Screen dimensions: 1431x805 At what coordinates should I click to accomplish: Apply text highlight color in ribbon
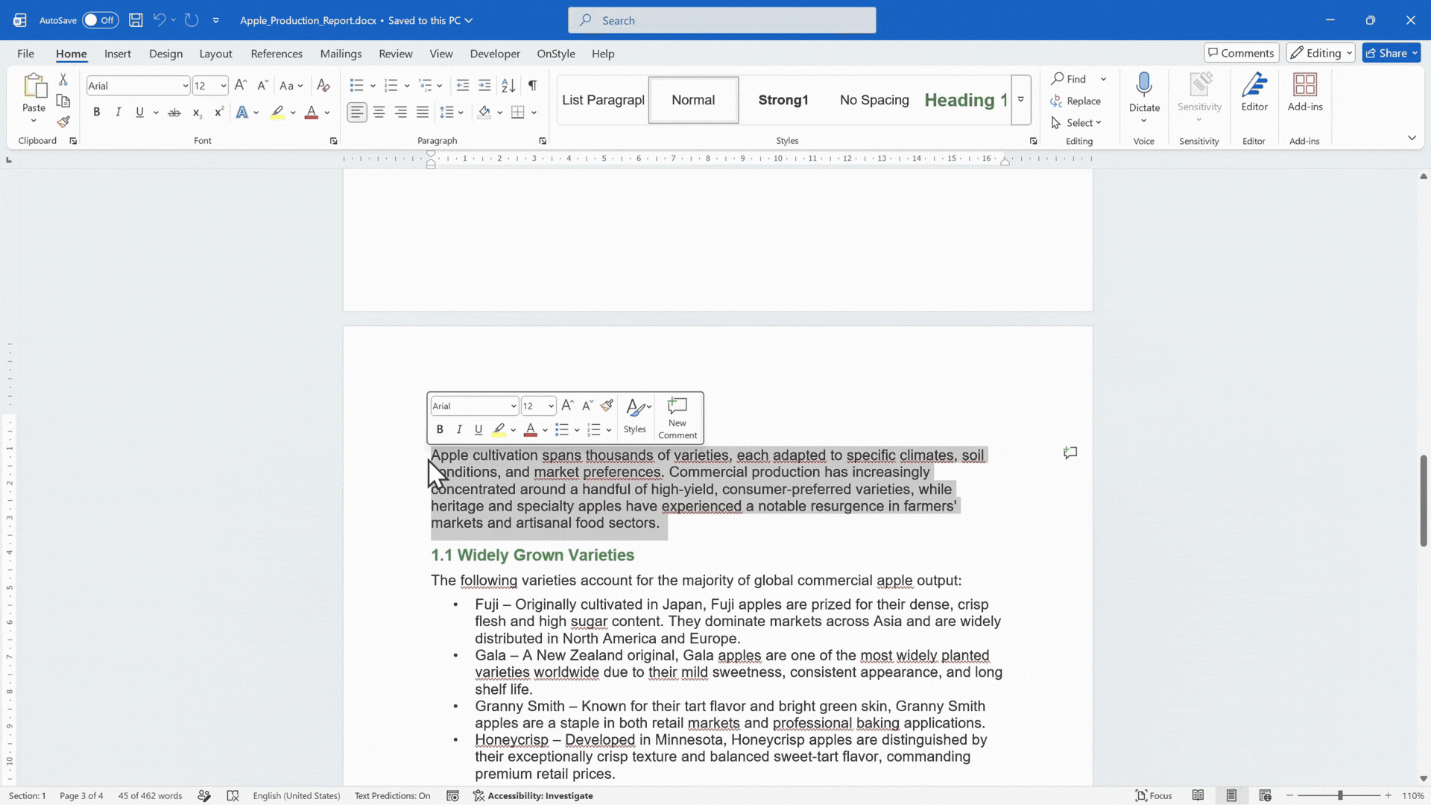[277, 113]
